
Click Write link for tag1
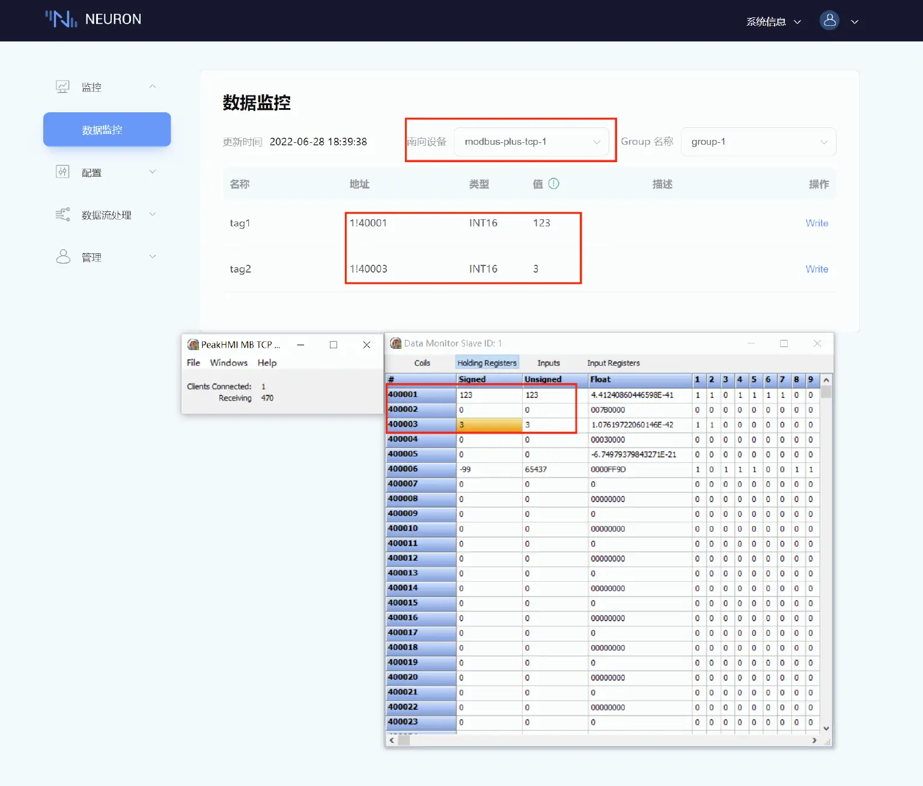click(x=817, y=223)
